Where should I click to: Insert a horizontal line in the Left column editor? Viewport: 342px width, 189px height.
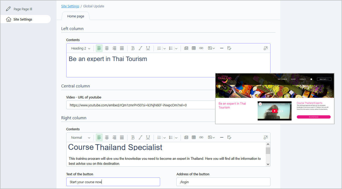point(222,48)
